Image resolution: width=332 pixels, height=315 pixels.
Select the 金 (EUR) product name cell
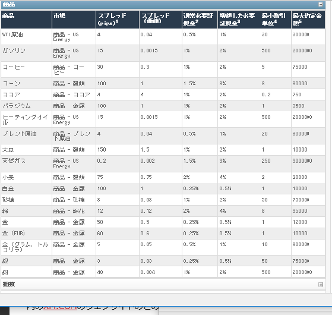[x=26, y=233]
